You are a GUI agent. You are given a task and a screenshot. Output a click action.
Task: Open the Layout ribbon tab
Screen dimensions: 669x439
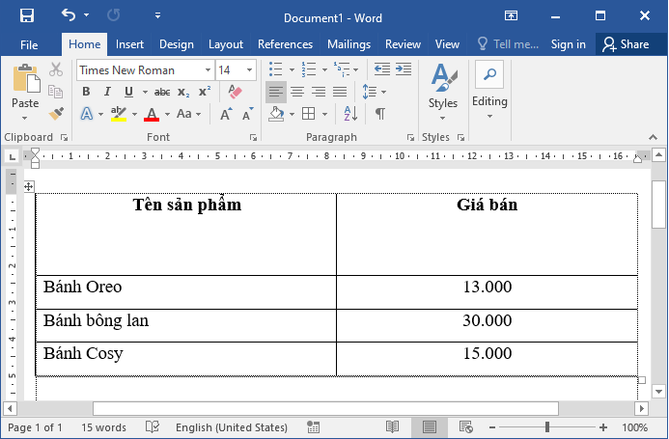tap(226, 44)
